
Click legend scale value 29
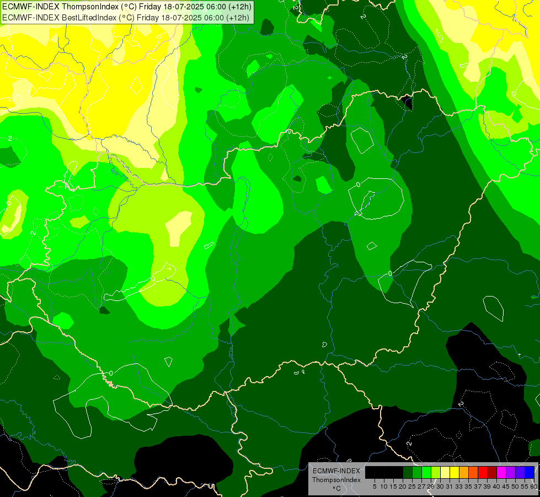(x=430, y=487)
